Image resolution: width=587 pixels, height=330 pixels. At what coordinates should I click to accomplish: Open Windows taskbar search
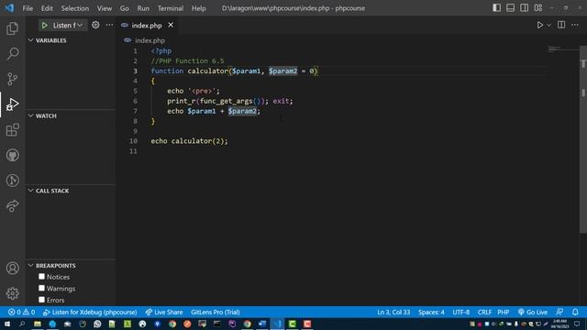coord(22,324)
